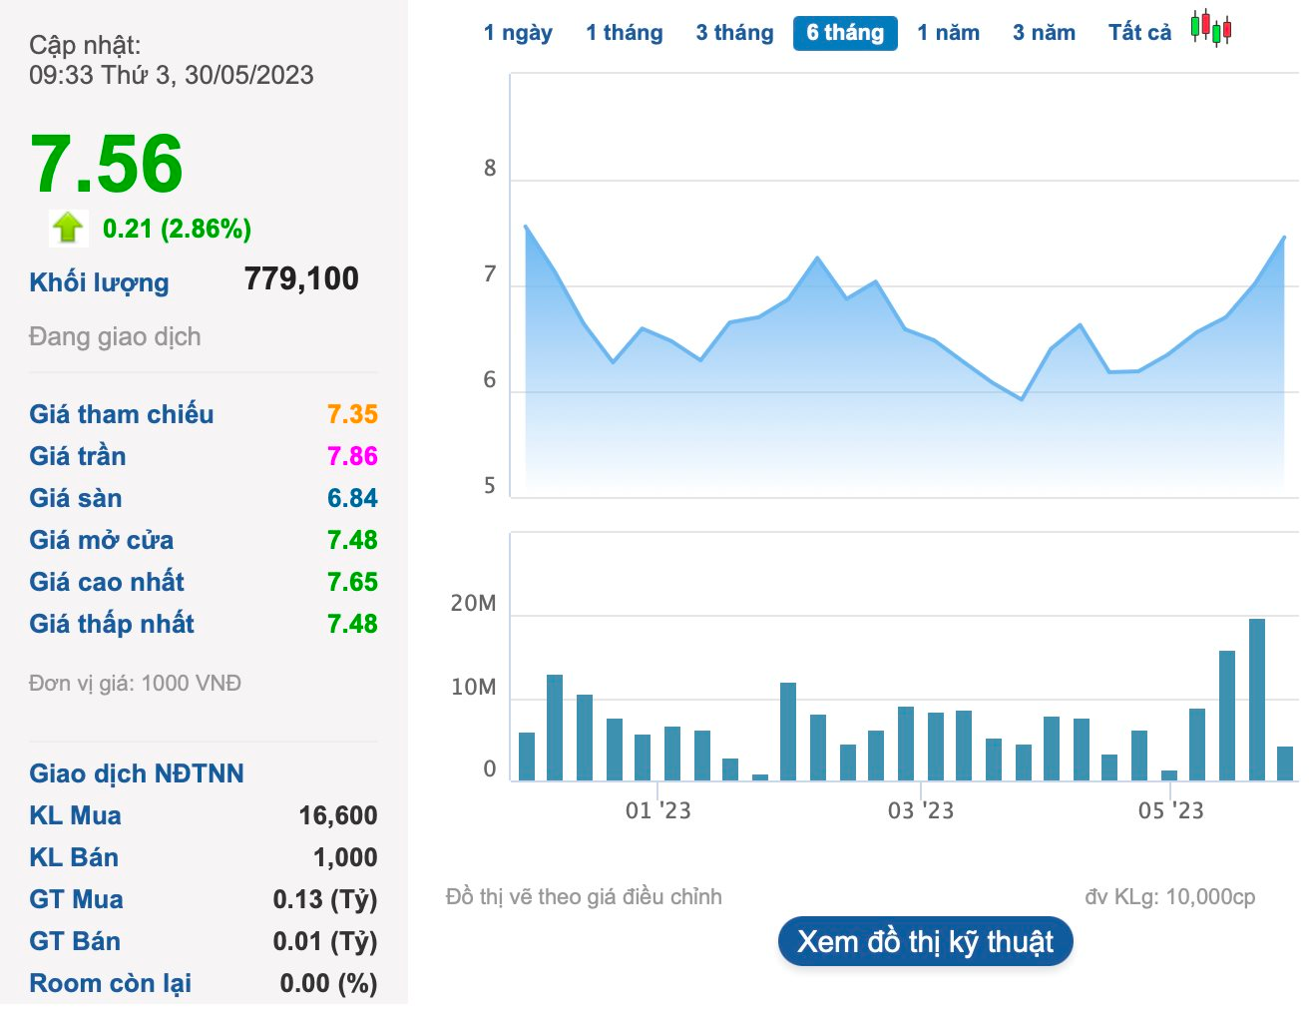Click the 05 '23 axis label
Image resolution: width=1309 pixels, height=1016 pixels.
pyautogui.click(x=1171, y=810)
